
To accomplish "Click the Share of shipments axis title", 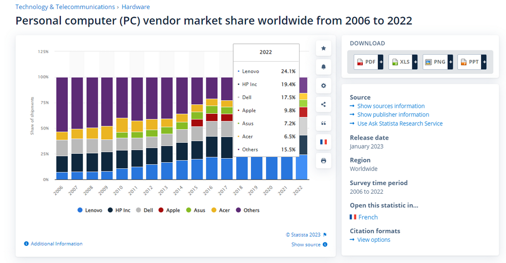I will point(32,115).
